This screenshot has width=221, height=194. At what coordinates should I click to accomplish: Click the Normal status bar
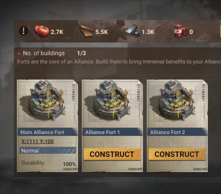tap(48, 150)
